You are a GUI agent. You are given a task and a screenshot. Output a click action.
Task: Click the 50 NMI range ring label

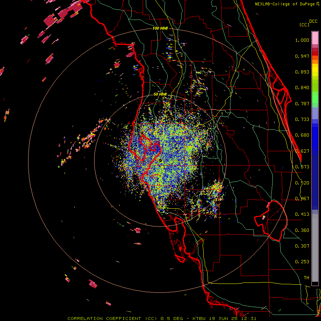click(x=160, y=94)
